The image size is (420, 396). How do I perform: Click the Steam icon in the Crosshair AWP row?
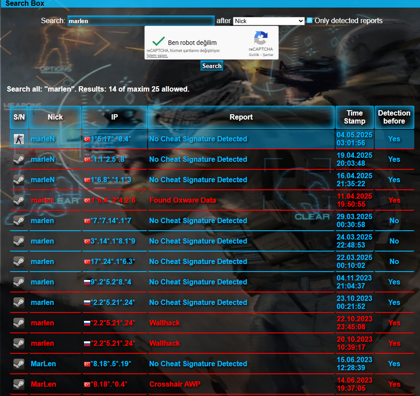pyautogui.click(x=19, y=384)
